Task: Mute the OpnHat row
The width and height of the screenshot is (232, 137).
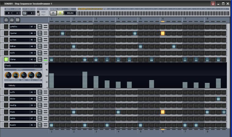Action: [40, 32]
